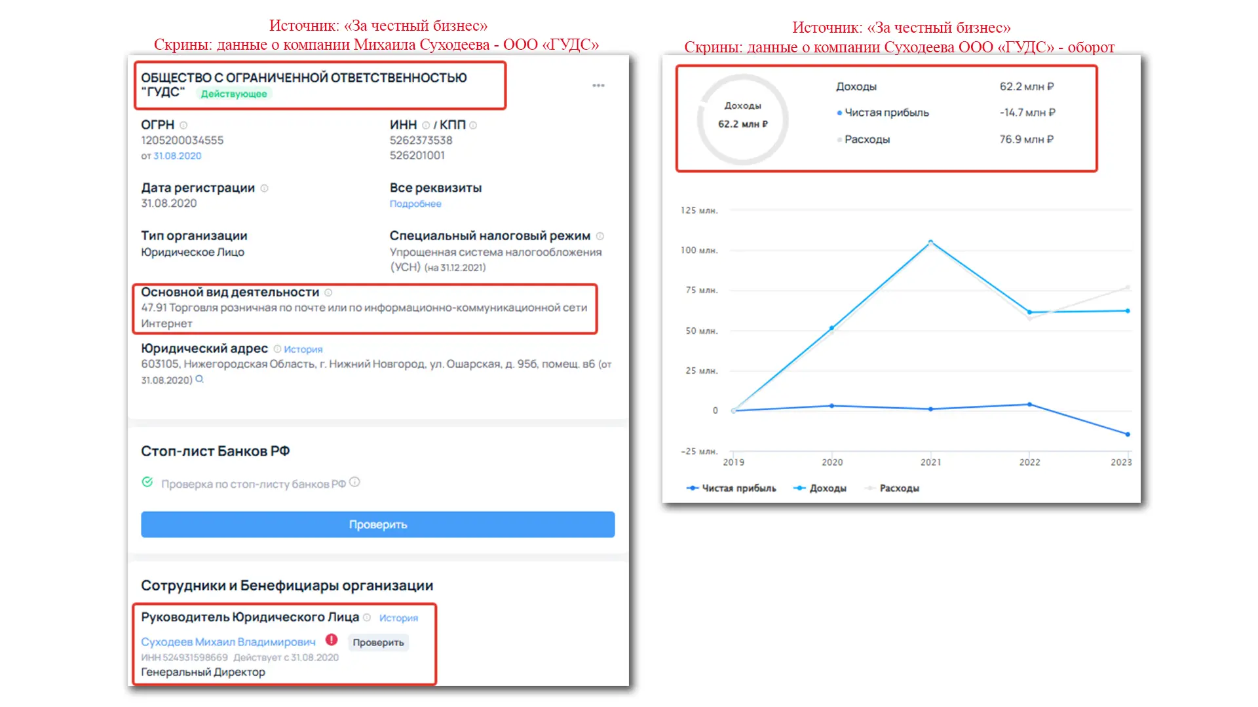Open the 31.08.2020 date link under ОГРН
This screenshot has height=707, width=1258.
click(178, 156)
